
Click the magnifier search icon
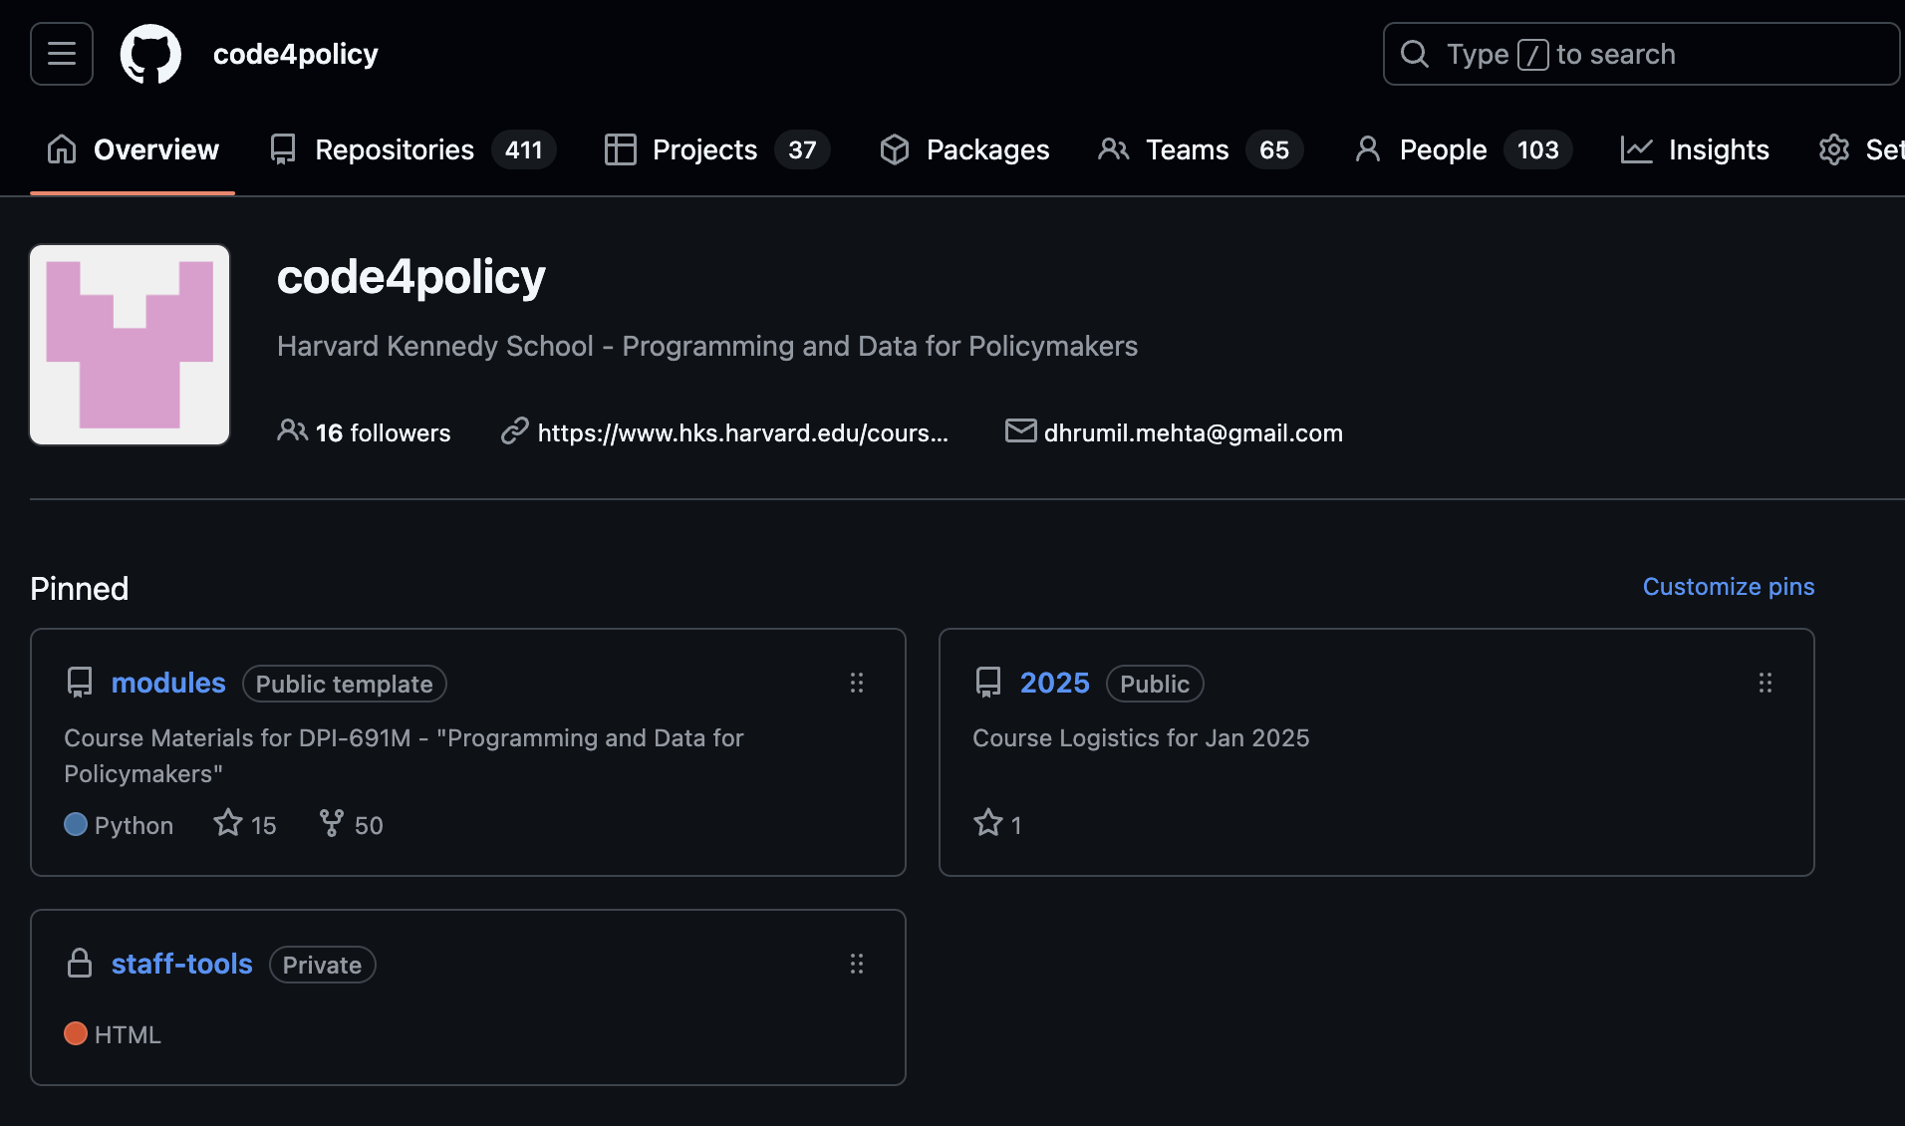tap(1414, 54)
